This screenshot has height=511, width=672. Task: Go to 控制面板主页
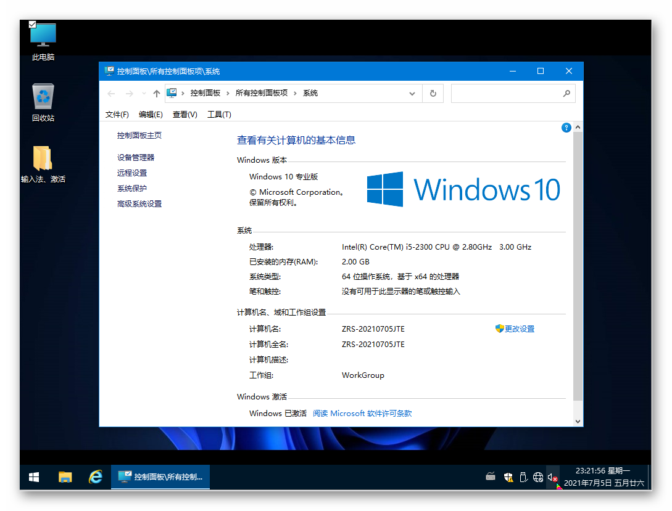click(x=139, y=136)
